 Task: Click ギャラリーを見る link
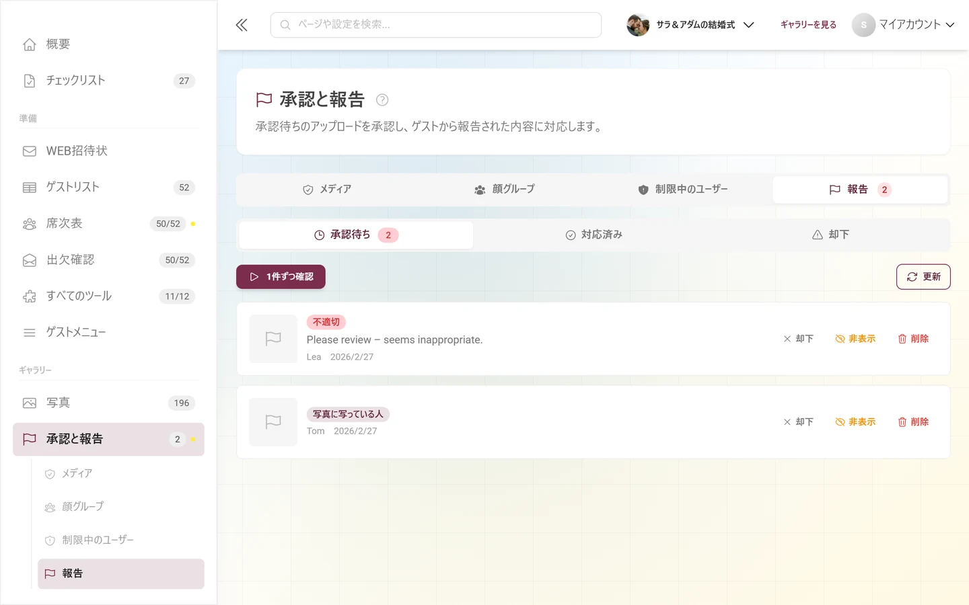point(808,25)
